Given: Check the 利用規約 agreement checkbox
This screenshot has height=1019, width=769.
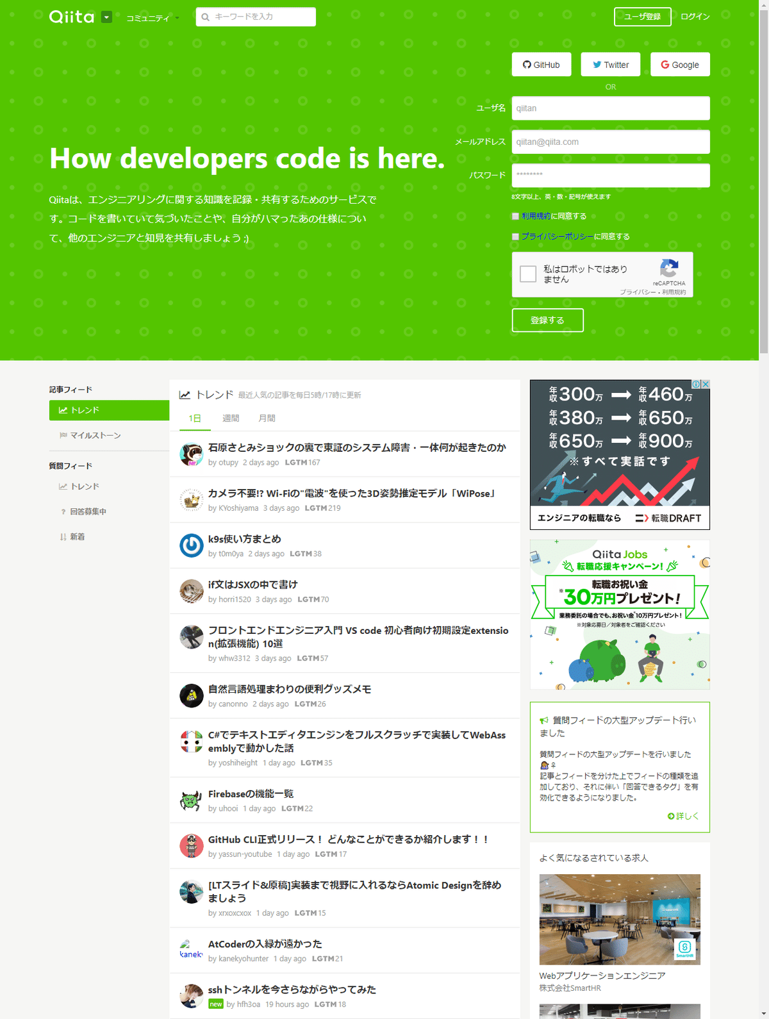Looking at the screenshot, I should (x=515, y=217).
